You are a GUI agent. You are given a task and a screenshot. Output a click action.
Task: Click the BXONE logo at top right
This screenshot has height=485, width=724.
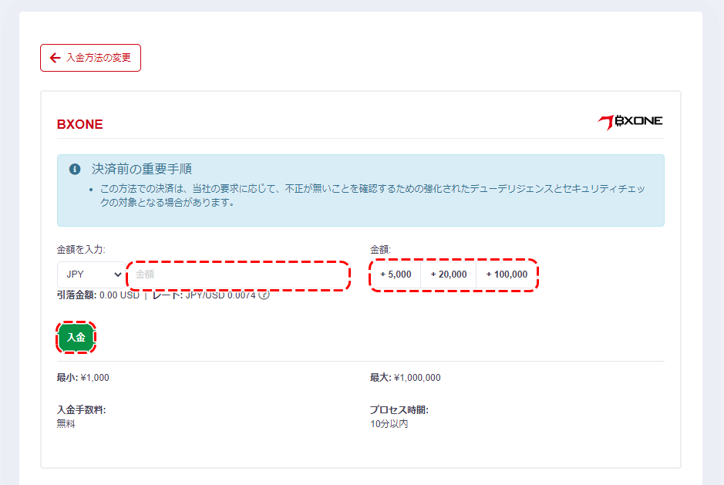[630, 122]
